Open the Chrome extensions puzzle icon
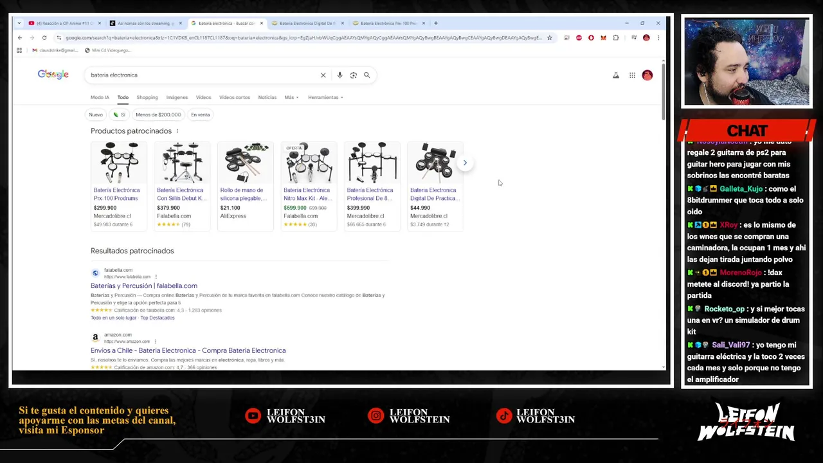The image size is (823, 463). pyautogui.click(x=615, y=37)
